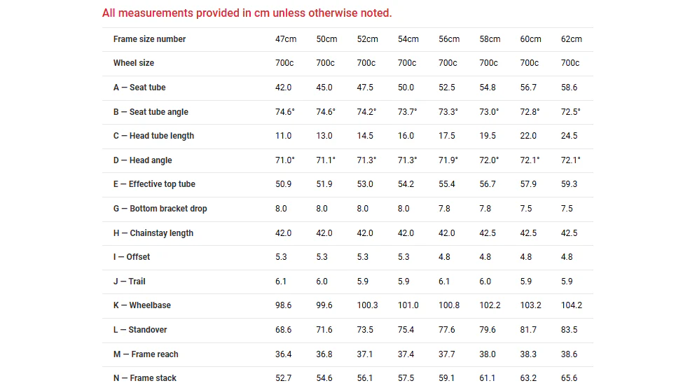Select the 104.2 wheelbase value for 62cm
Viewport: 690px width, 388px height.
click(571, 305)
